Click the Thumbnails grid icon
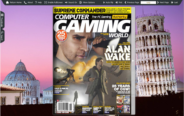Screen dimensions: 184x116 pyautogui.click(x=2, y=15)
